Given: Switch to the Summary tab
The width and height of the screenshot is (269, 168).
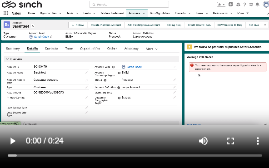Looking at the screenshot, I should coord(13,49).
